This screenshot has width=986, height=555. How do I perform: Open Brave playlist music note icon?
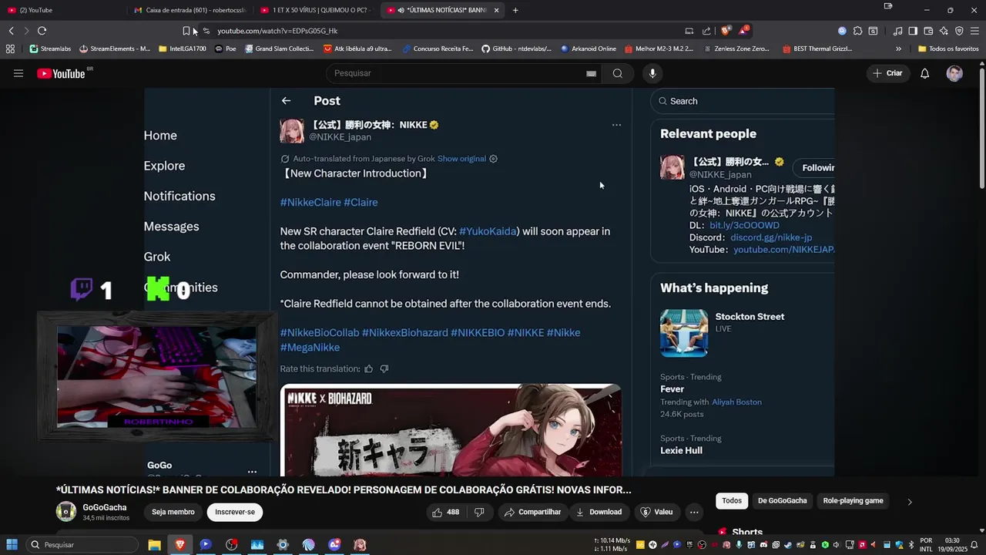tap(897, 31)
